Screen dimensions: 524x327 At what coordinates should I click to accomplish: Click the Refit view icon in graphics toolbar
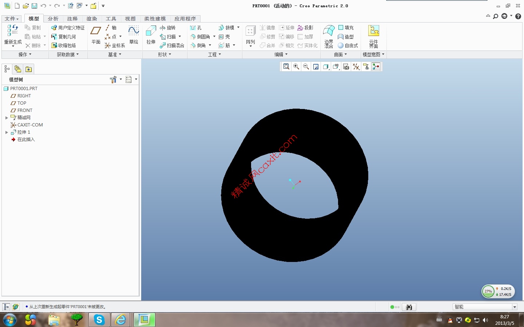286,66
